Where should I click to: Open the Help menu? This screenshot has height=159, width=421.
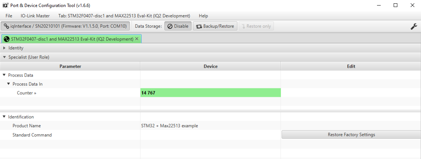click(x=203, y=16)
